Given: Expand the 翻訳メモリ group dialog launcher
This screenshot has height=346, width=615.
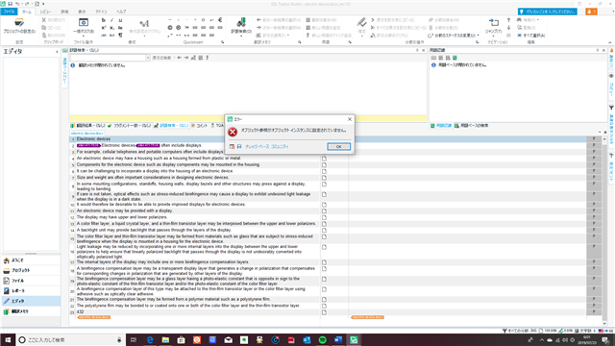Looking at the screenshot, I should [x=299, y=42].
